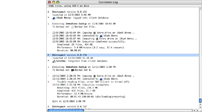Click the Satchmo penguin client icon

(x=54, y=61)
